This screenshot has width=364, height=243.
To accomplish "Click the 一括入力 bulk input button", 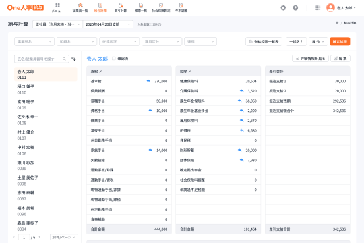I will pos(297,41).
